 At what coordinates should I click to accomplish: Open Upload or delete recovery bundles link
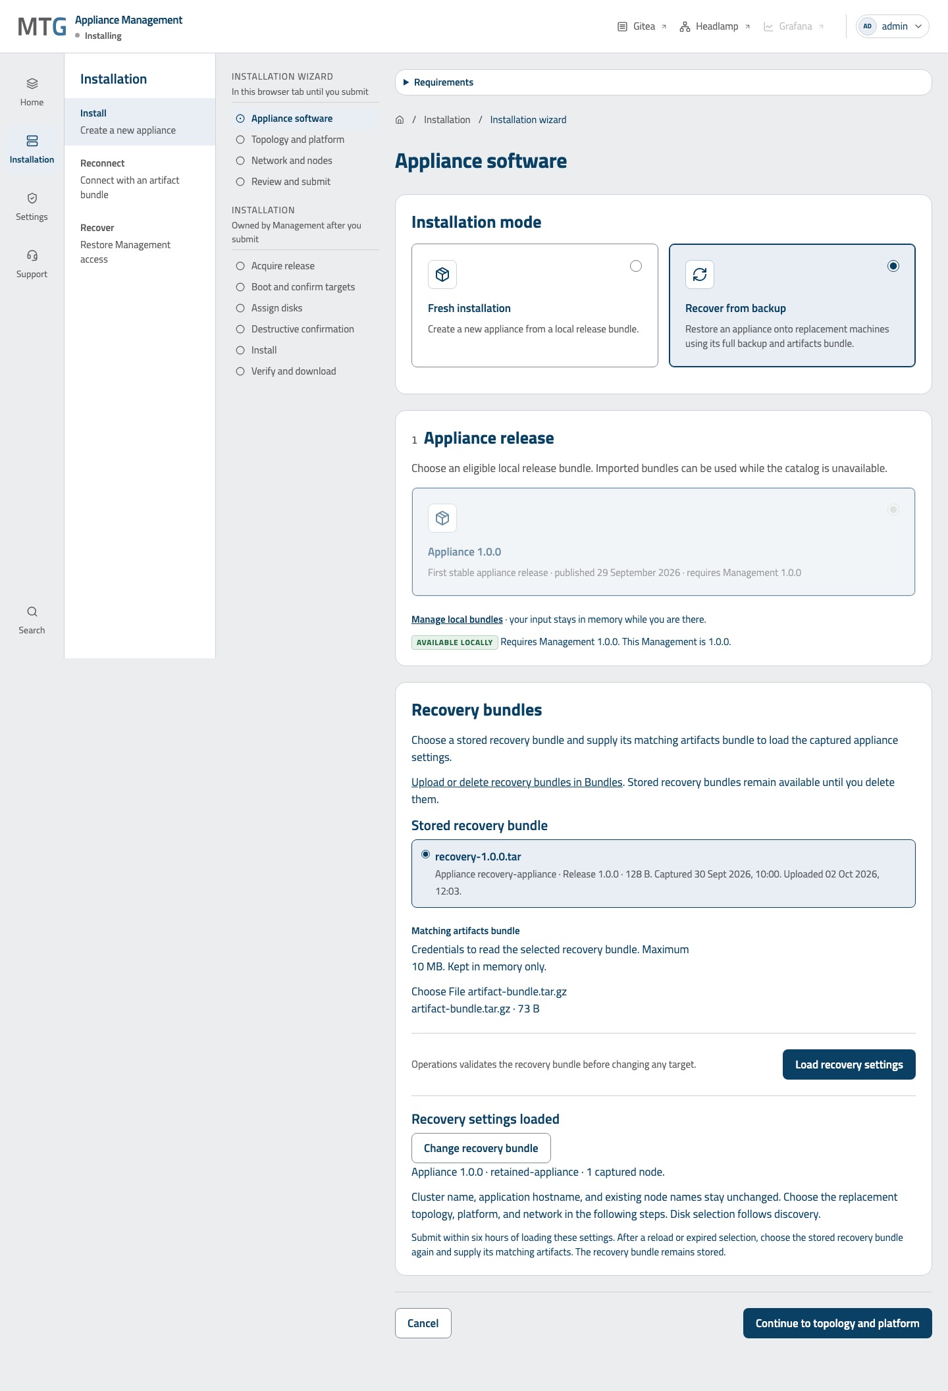(517, 782)
